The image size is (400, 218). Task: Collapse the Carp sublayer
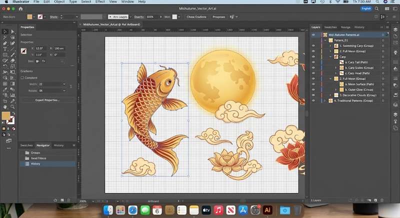[330, 57]
